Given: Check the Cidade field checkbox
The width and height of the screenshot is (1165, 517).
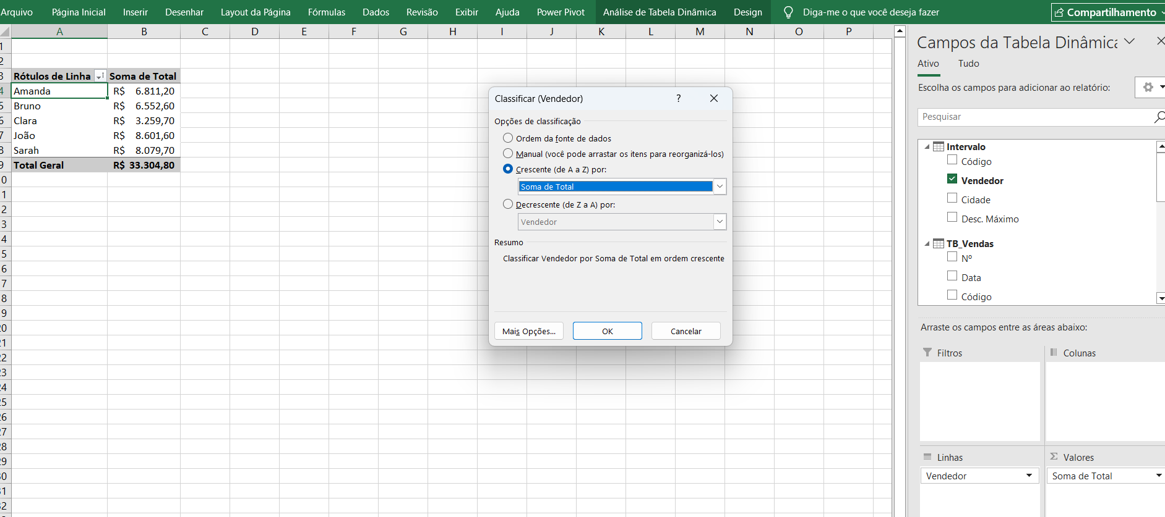Looking at the screenshot, I should (x=952, y=198).
